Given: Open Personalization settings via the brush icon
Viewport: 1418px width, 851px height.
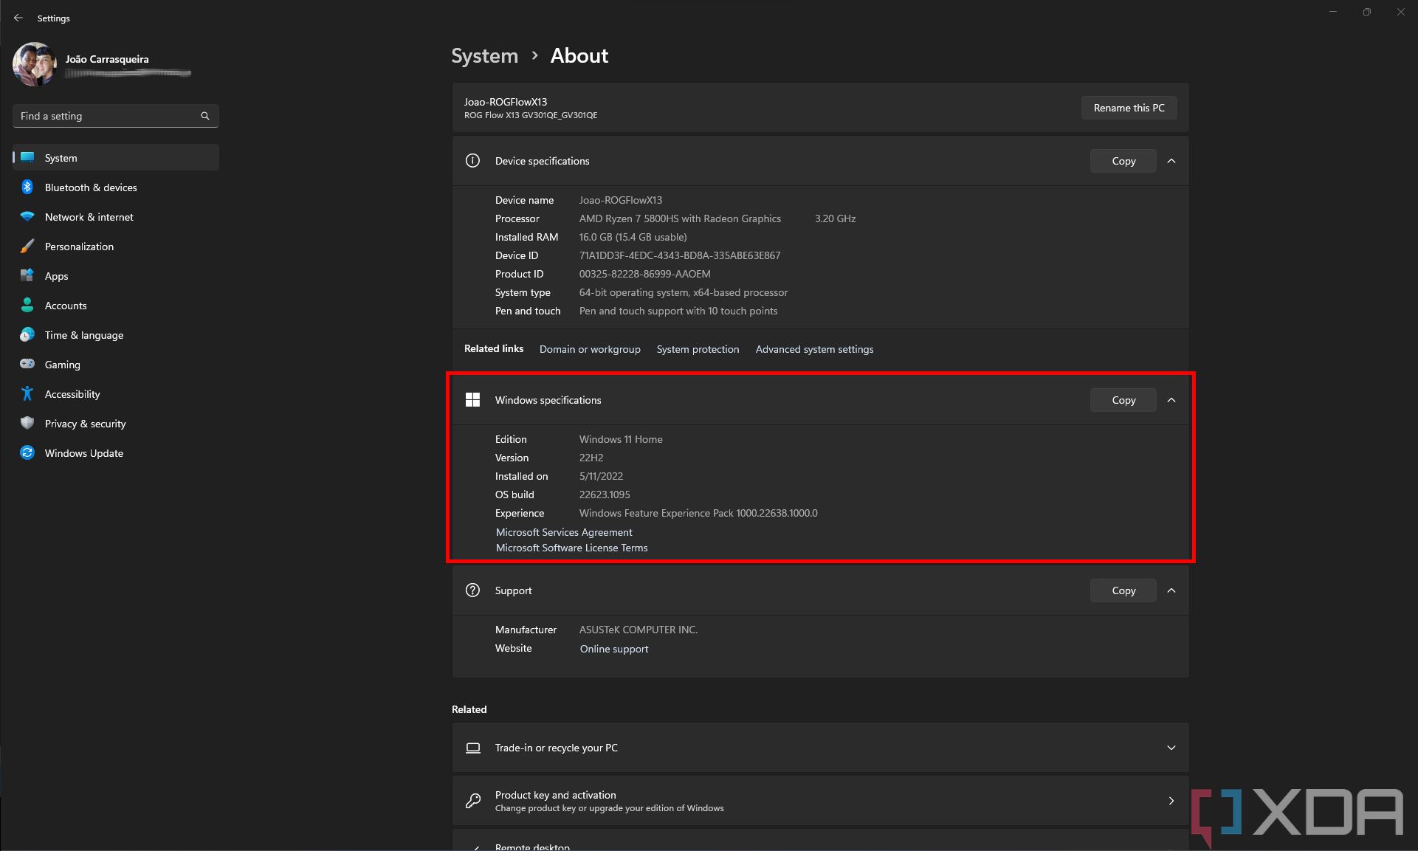Looking at the screenshot, I should point(27,246).
